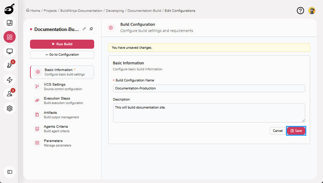Click the Parameters sliders icon

click(x=37, y=143)
